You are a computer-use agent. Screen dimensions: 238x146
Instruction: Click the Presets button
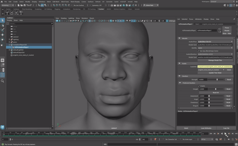tap(227, 31)
